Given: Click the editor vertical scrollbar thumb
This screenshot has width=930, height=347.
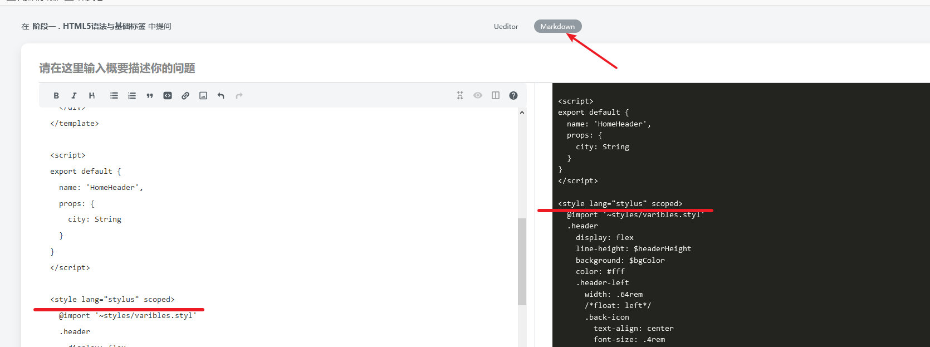Looking at the screenshot, I should tap(522, 261).
